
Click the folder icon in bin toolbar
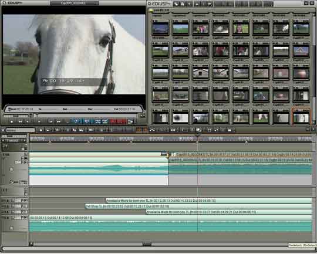click(176, 4)
